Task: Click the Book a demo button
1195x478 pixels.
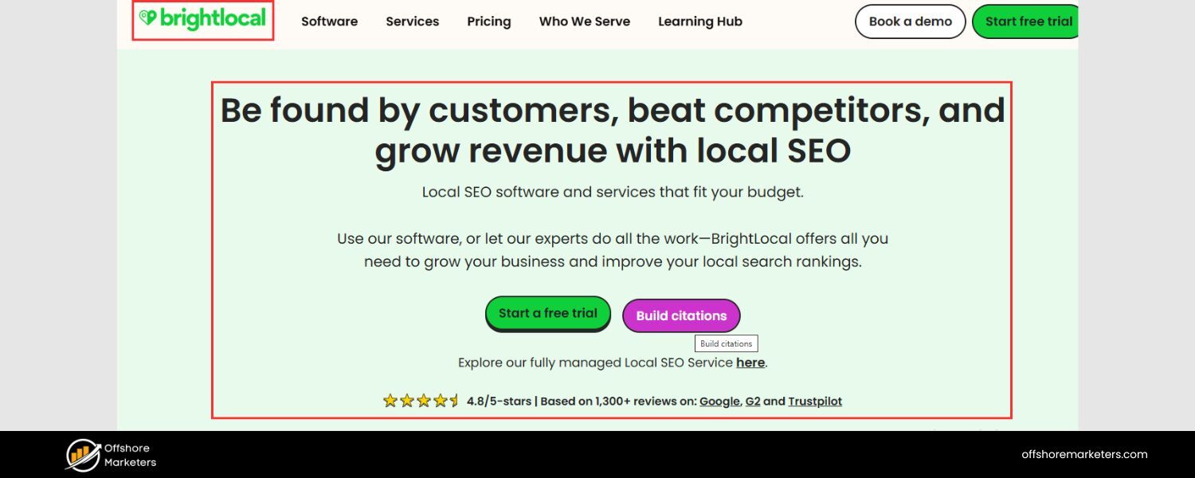Action: [910, 22]
